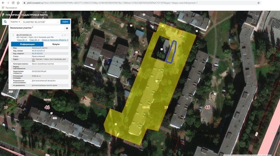Click the magnifier search icon
Viewport: 280px width, 156px height.
click(5, 22)
